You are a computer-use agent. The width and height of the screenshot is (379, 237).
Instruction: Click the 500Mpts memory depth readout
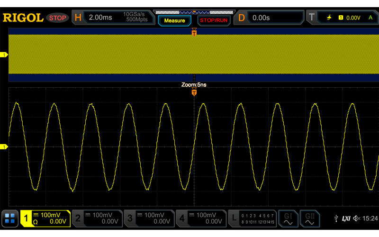[137, 19]
